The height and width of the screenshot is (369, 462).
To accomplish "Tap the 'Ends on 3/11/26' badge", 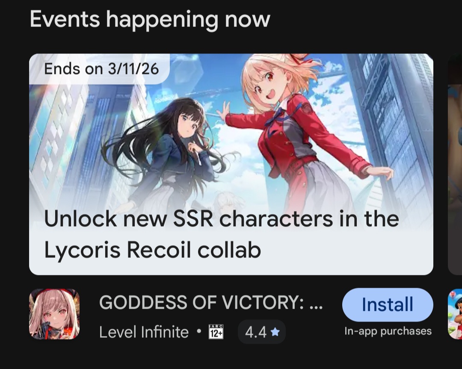I will (x=100, y=69).
